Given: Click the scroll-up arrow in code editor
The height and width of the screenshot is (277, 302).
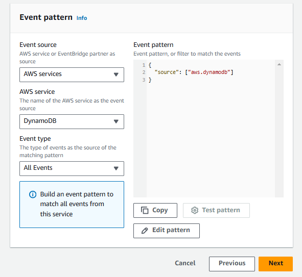Looking at the screenshot, I should pos(279,64).
